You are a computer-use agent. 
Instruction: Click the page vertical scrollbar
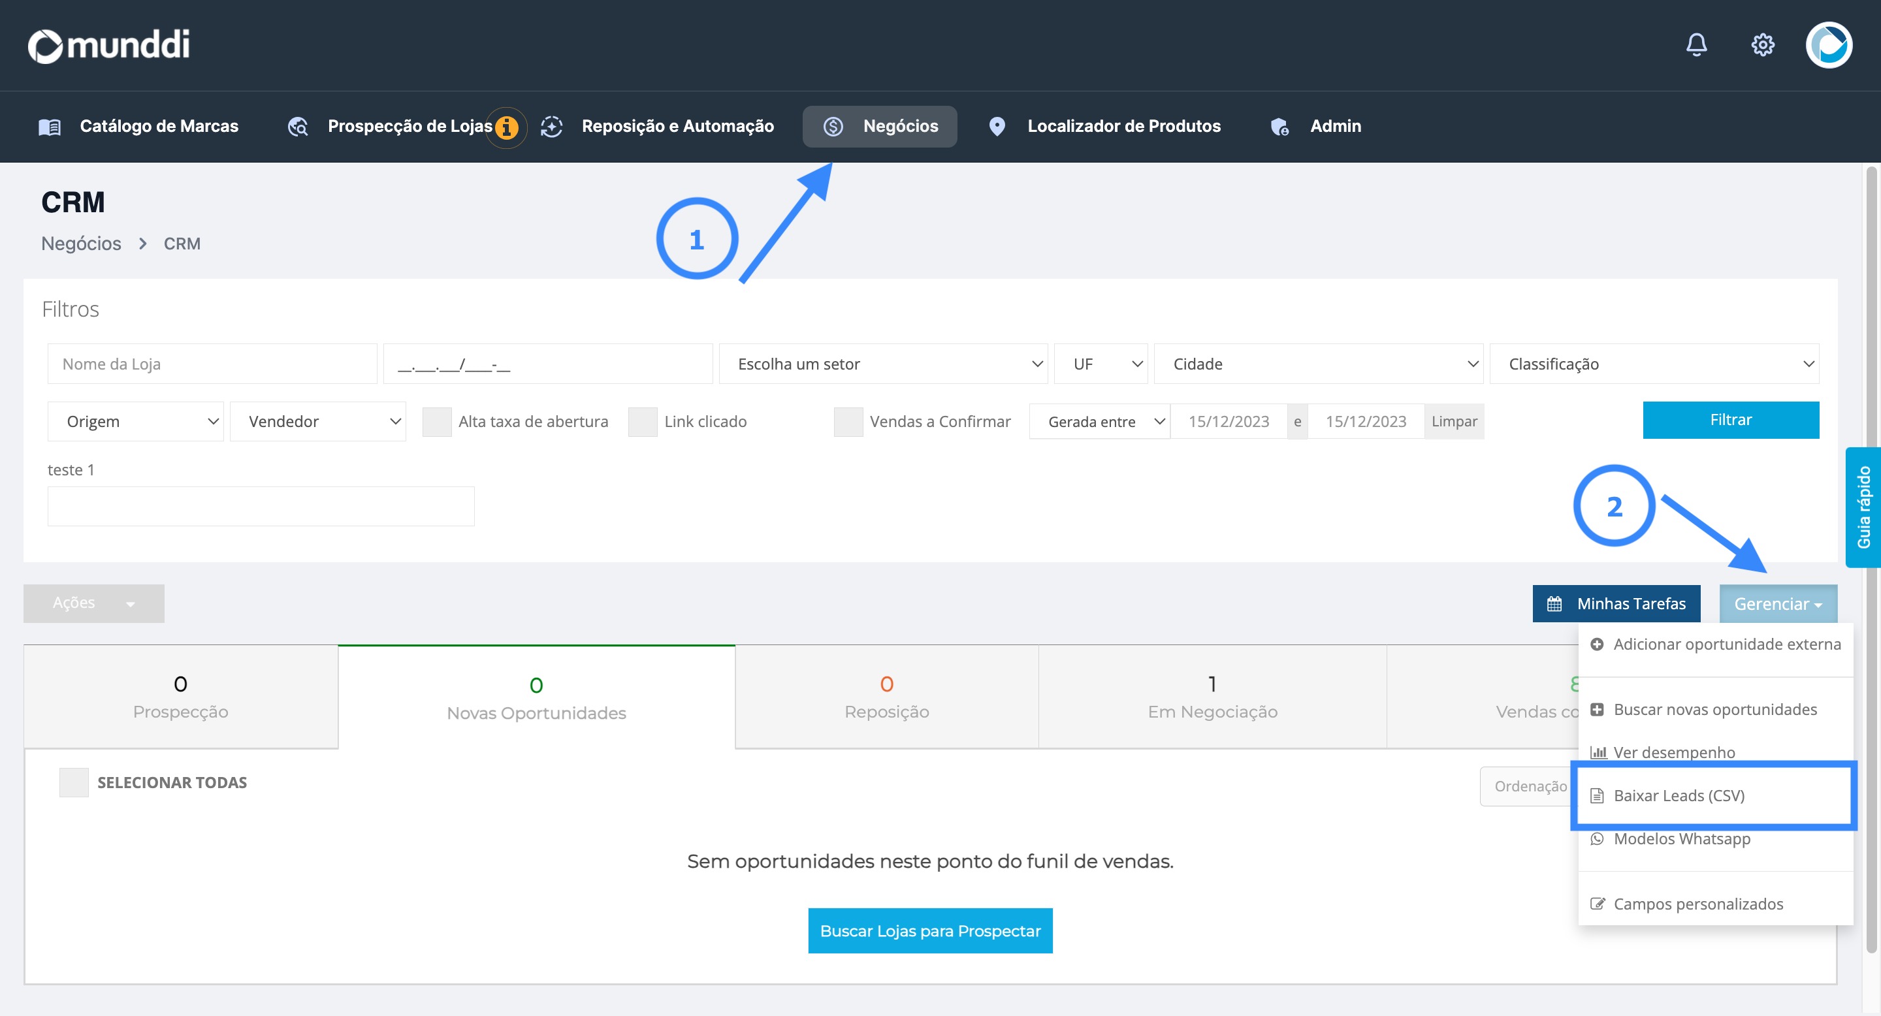click(x=1871, y=560)
